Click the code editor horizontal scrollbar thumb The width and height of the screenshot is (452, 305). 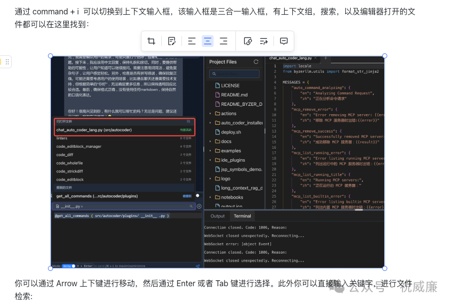pos(359,210)
